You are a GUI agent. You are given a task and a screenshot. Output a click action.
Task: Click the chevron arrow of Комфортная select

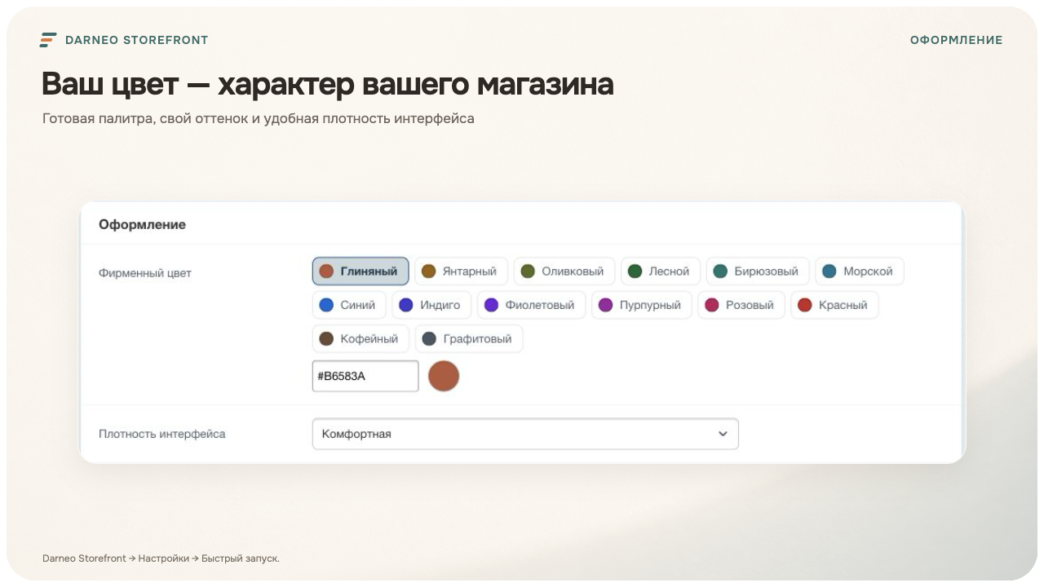click(x=723, y=434)
